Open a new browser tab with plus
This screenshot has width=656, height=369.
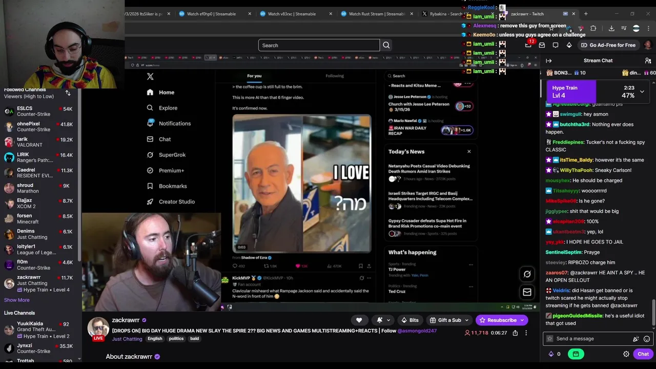[586, 14]
